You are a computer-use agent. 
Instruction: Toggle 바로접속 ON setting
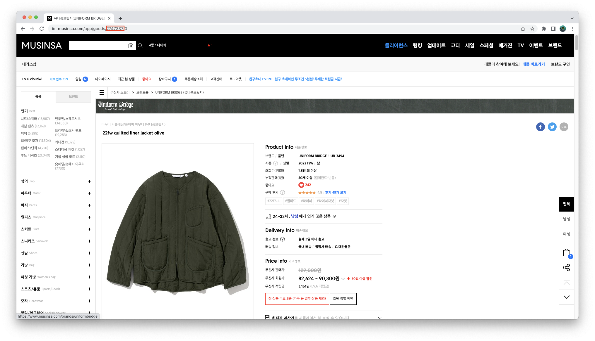59,79
